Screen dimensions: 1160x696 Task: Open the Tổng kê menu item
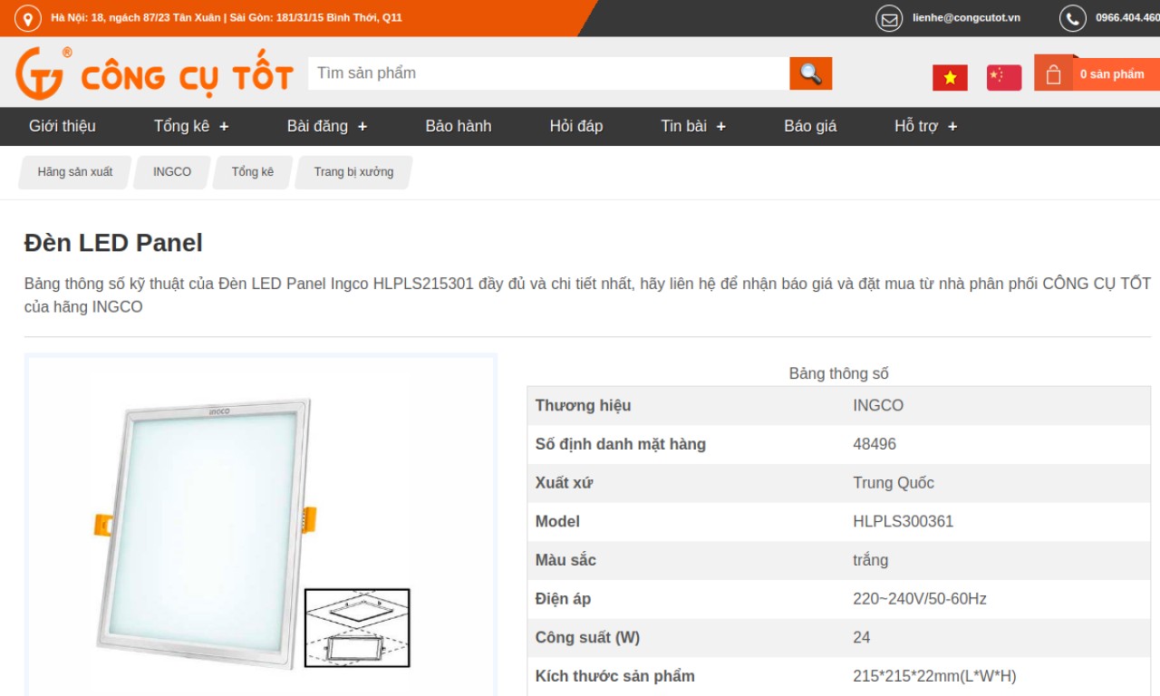[x=181, y=126]
